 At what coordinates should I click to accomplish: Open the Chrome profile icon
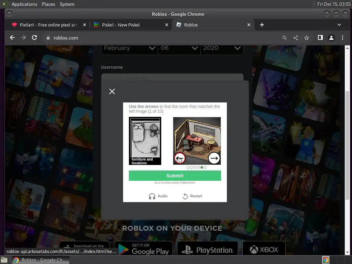click(x=331, y=38)
